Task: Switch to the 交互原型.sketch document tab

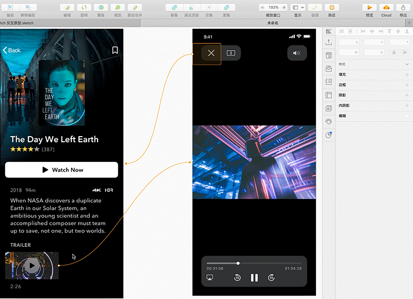Action: (70, 23)
